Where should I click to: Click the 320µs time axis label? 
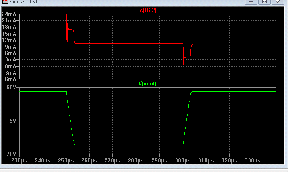[x=229, y=161]
